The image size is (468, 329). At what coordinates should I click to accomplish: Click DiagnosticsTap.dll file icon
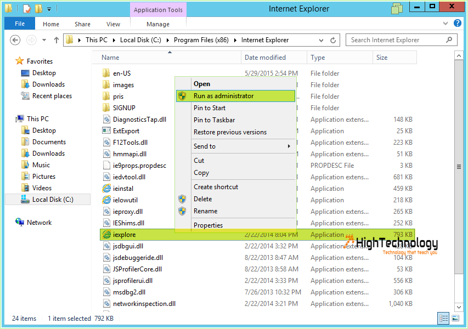pyautogui.click(x=106, y=120)
